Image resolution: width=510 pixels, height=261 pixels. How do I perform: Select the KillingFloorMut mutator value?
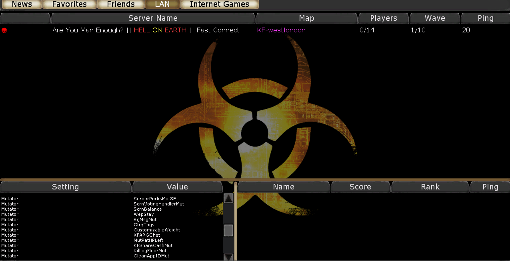[x=150, y=251]
